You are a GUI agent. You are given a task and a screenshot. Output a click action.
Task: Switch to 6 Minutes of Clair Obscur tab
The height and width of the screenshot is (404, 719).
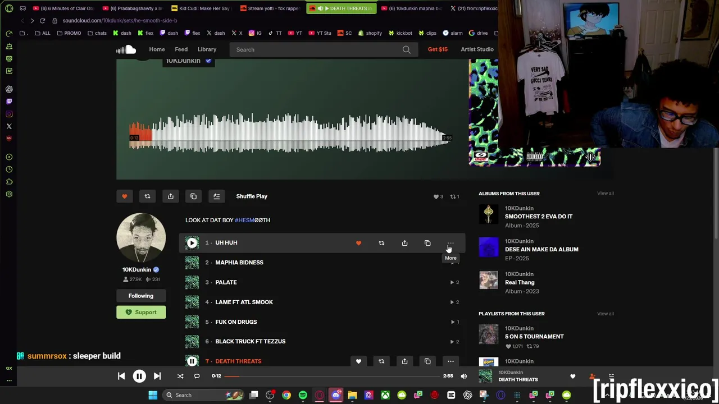pyautogui.click(x=63, y=8)
